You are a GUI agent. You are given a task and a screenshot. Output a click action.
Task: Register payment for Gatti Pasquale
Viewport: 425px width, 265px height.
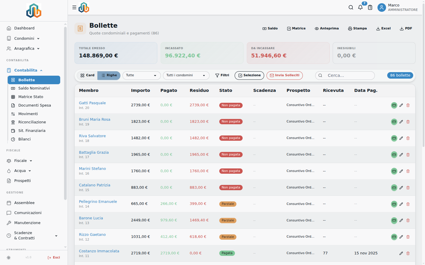(394, 105)
